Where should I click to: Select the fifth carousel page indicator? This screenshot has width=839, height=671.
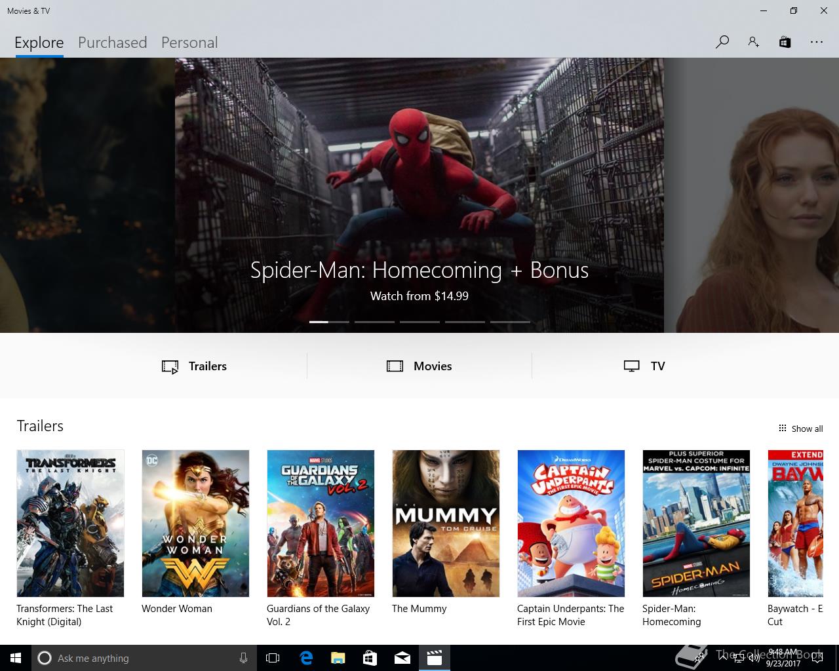[510, 322]
